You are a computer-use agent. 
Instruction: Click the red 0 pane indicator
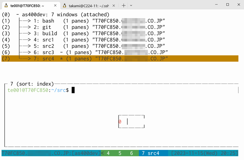(x=120, y=122)
